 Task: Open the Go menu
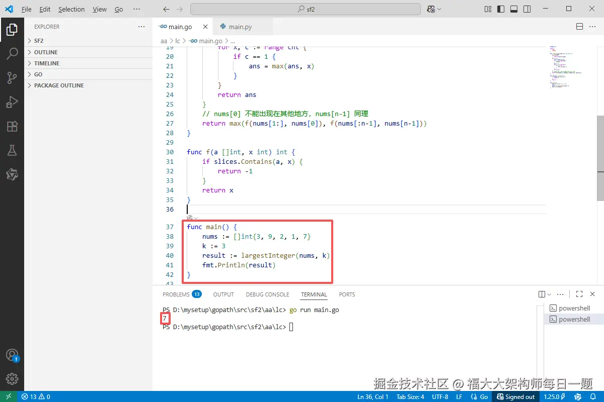tap(119, 9)
